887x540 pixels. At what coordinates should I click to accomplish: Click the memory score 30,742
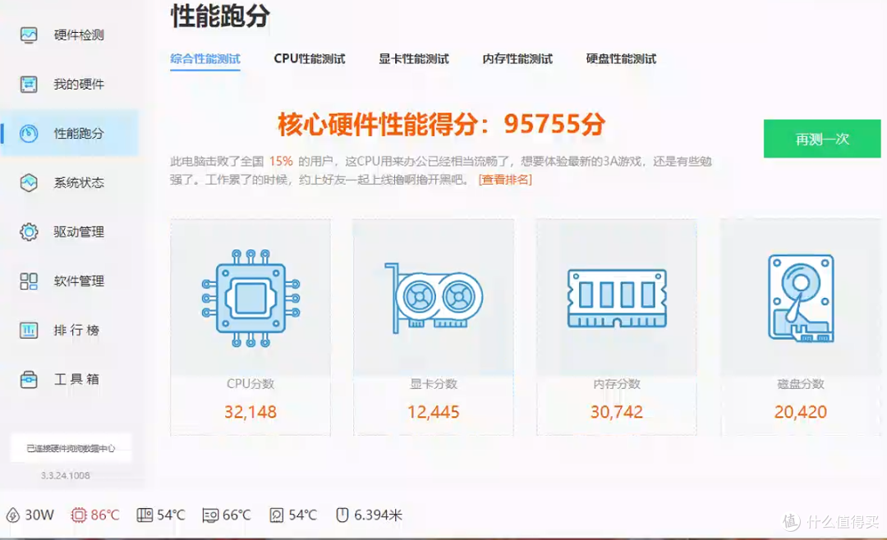(617, 412)
